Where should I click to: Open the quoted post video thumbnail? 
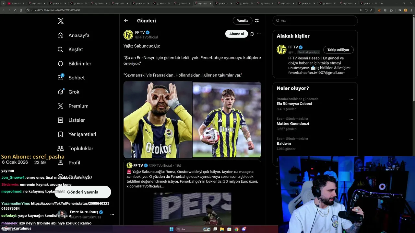point(192,209)
